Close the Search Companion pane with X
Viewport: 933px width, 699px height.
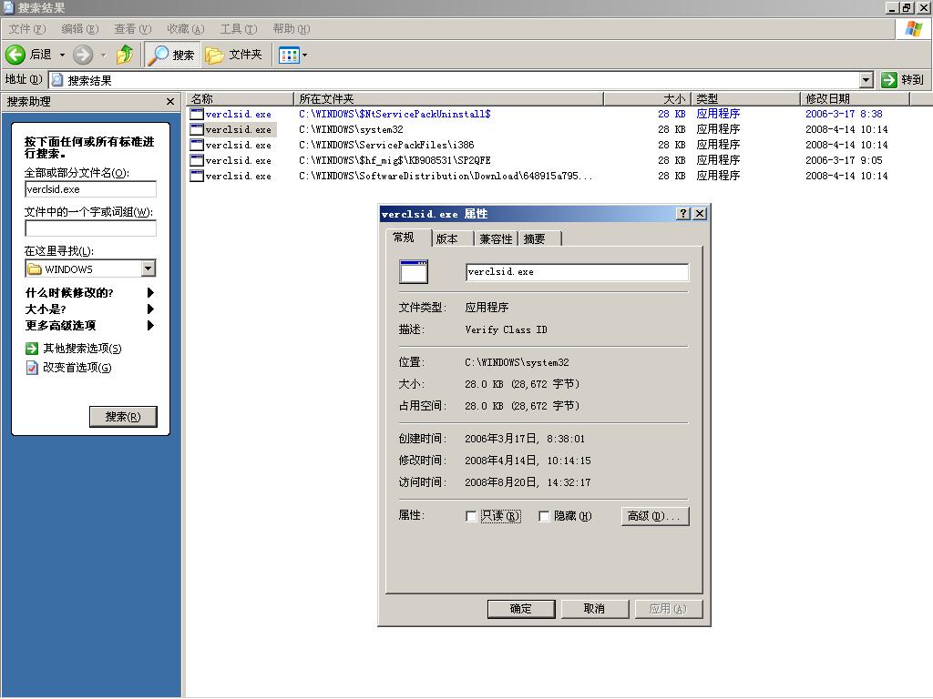(x=169, y=102)
